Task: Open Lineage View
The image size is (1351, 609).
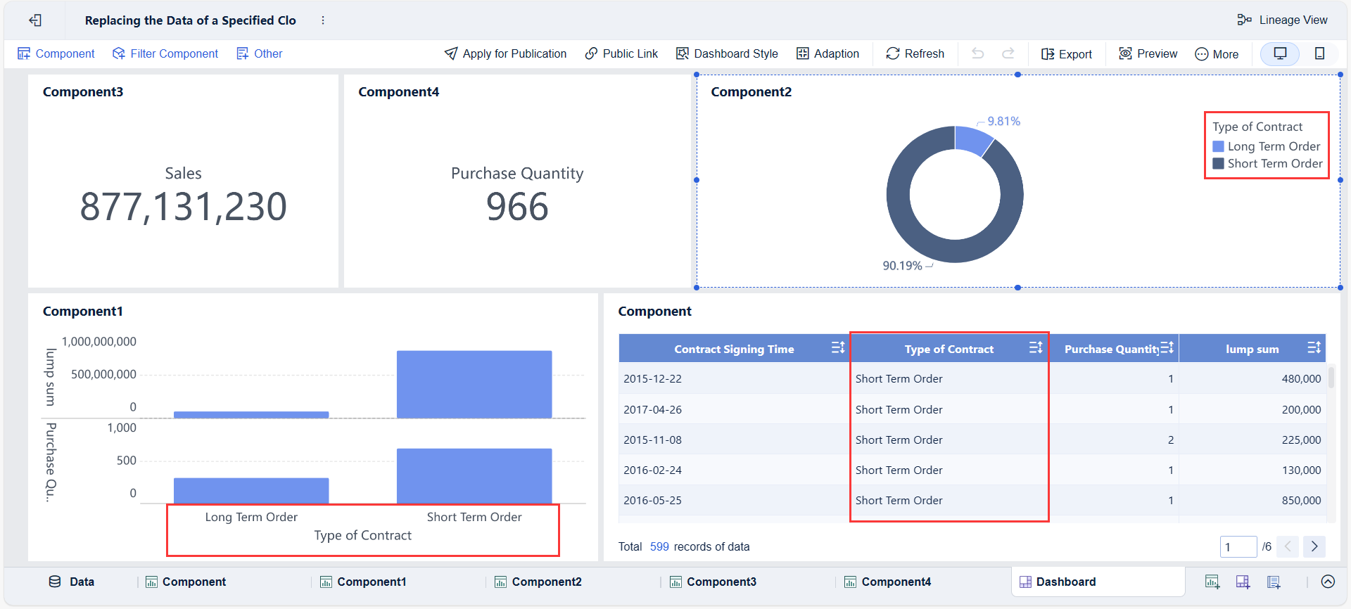Action: tap(1282, 20)
